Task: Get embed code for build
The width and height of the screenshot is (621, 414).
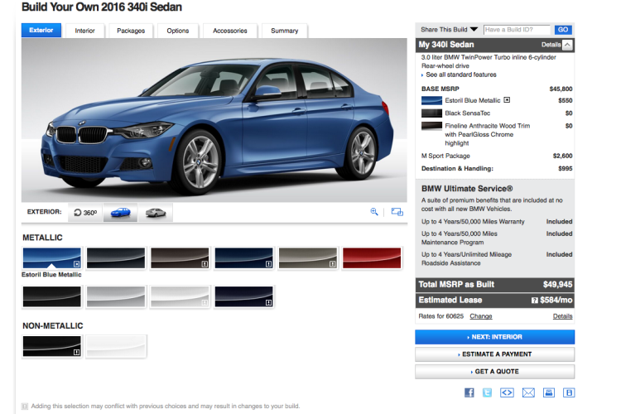Action: (x=507, y=392)
